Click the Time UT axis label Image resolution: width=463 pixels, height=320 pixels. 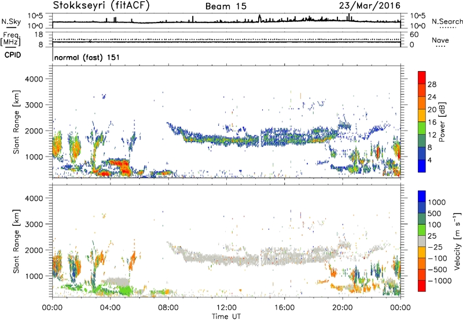tap(226, 317)
